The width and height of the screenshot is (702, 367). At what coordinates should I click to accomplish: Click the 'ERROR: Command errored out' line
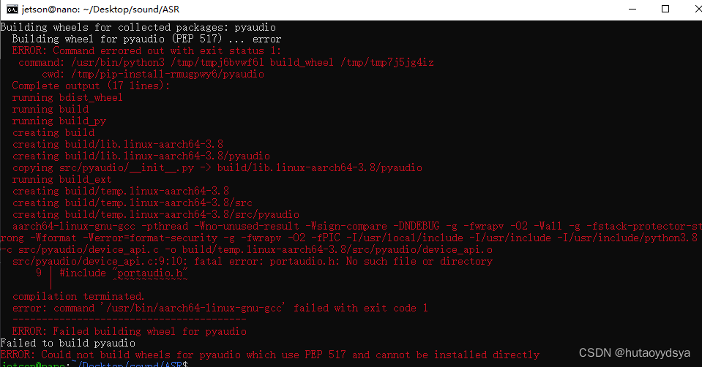click(146, 50)
